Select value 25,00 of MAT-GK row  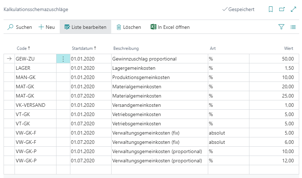coord(274,96)
